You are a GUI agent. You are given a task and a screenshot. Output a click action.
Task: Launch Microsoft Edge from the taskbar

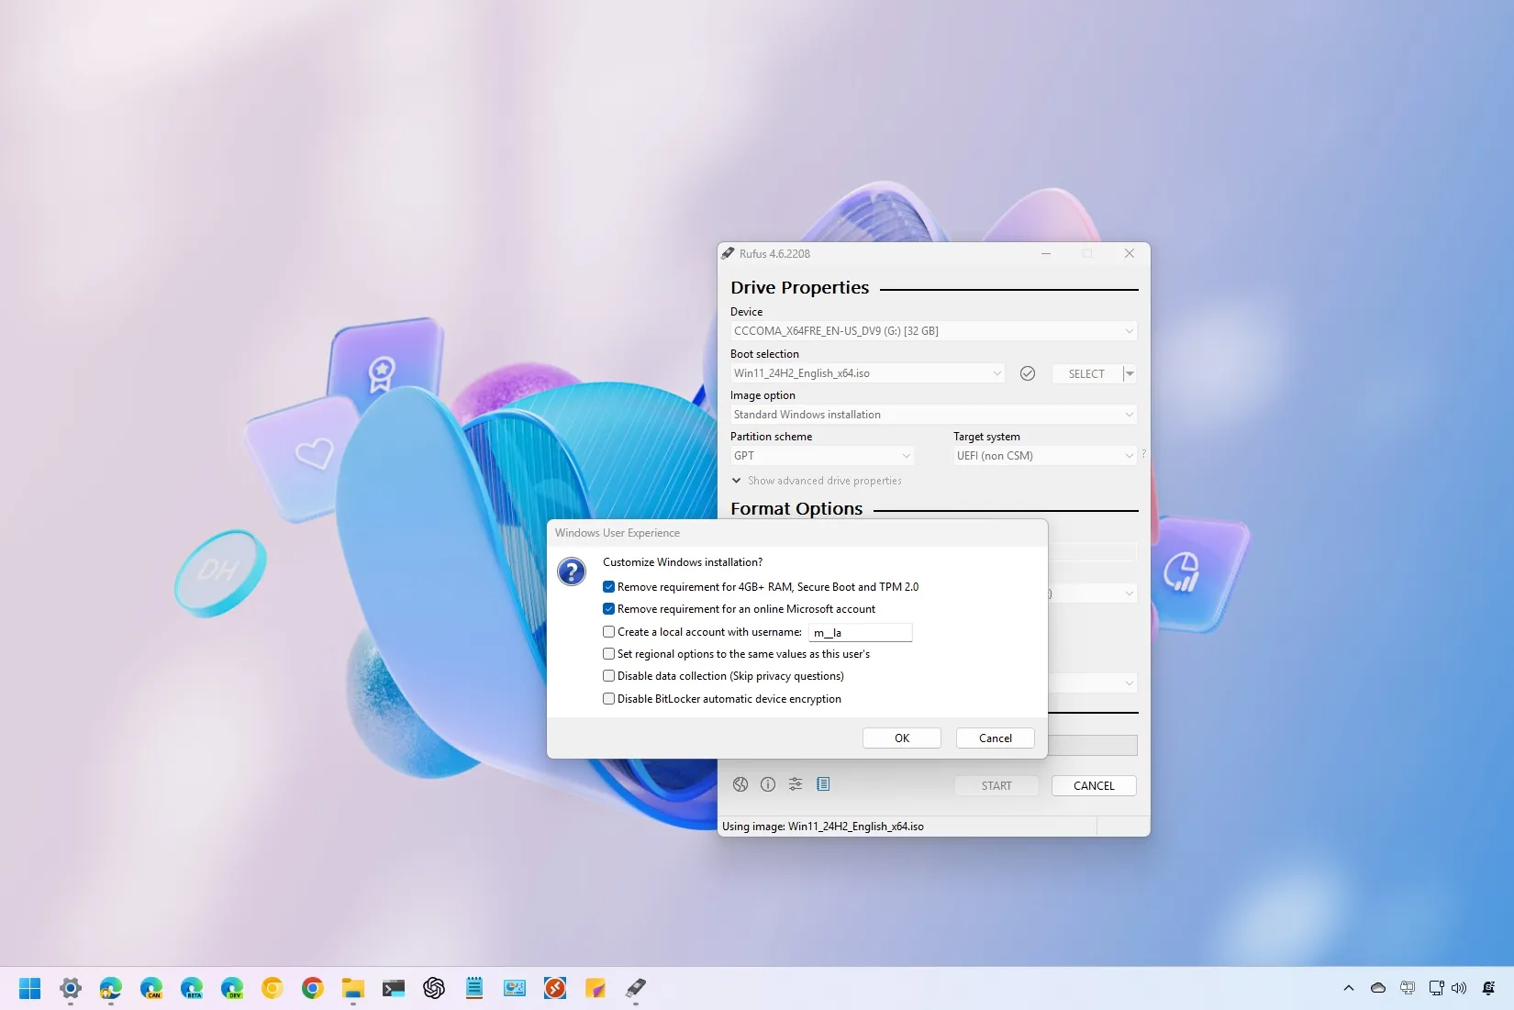pos(111,988)
